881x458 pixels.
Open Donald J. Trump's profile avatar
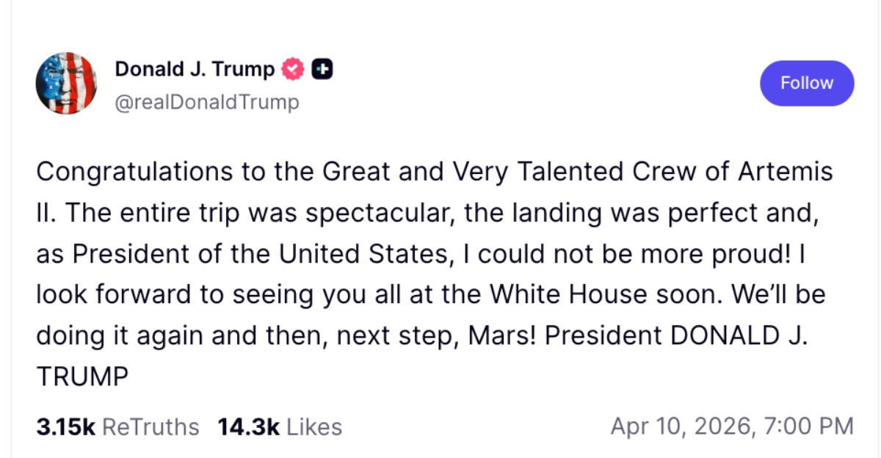66,83
